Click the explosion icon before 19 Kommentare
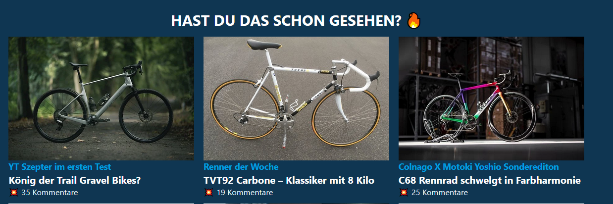 tap(208, 193)
